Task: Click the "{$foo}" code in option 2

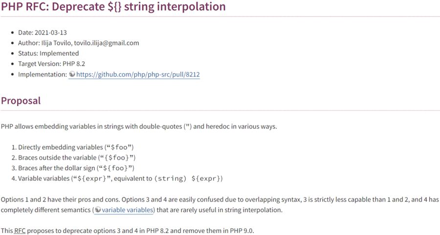Action: 118,157
